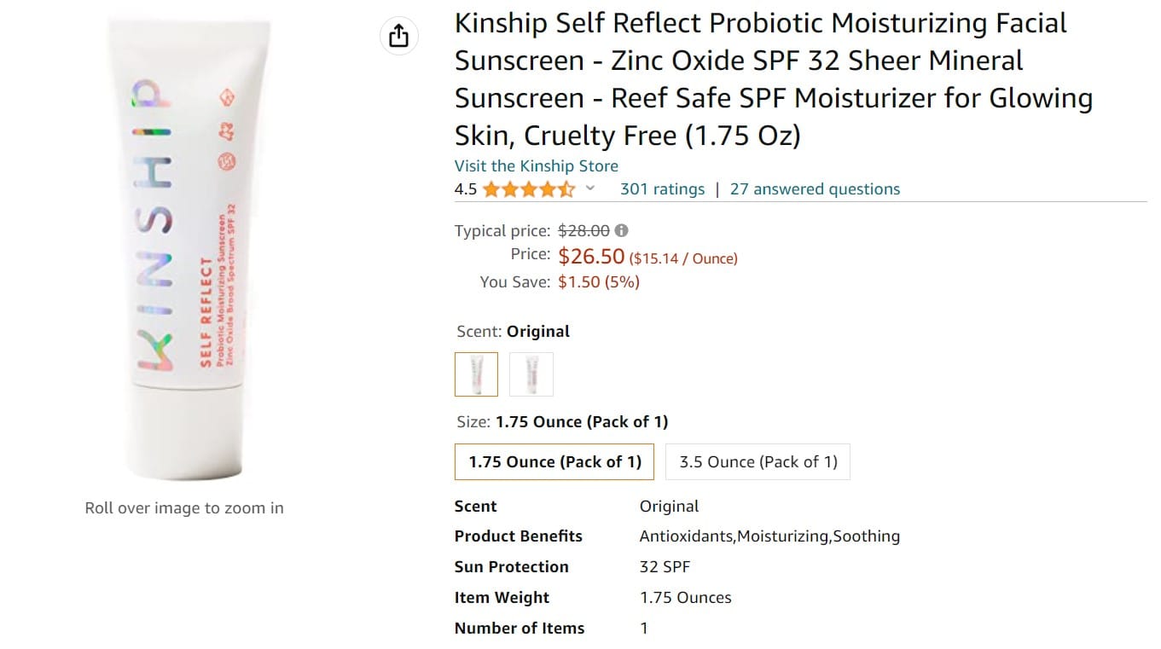Click the 4.5 rating number
Viewport: 1161px width, 649px height.
pos(466,189)
